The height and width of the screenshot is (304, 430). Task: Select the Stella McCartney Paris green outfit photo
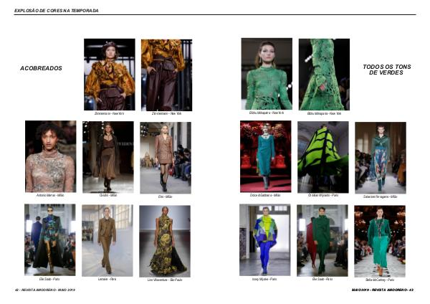pos(380,241)
